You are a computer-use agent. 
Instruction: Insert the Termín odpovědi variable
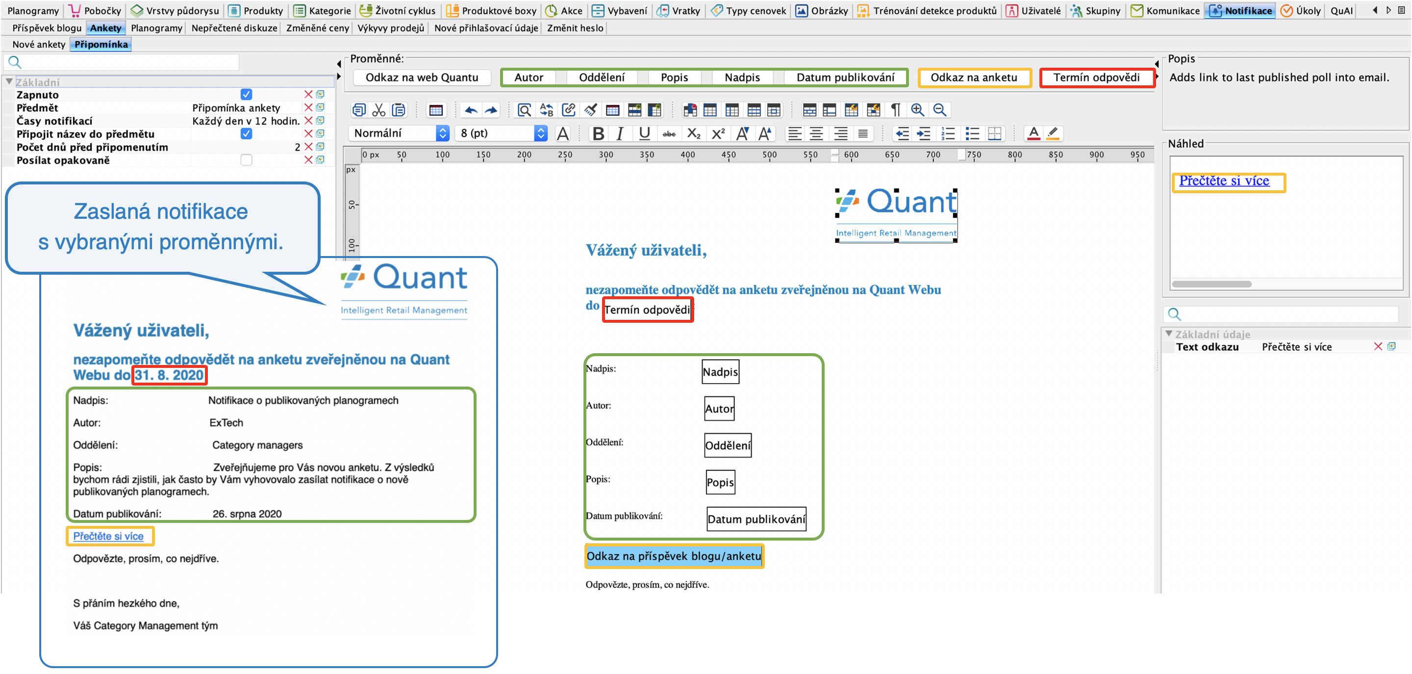(1096, 78)
